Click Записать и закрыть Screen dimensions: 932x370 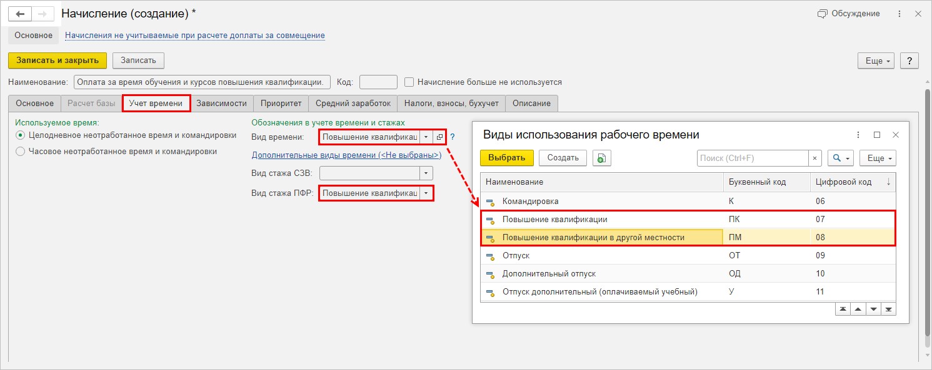click(58, 60)
